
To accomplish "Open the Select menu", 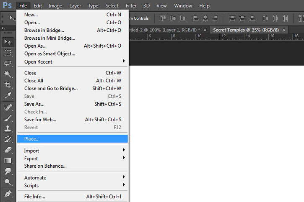I will point(112,6).
